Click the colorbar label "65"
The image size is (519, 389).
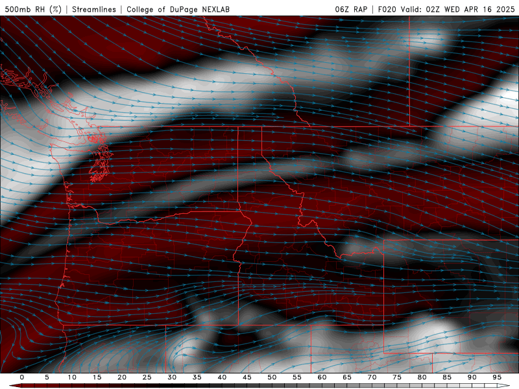[x=347, y=377]
